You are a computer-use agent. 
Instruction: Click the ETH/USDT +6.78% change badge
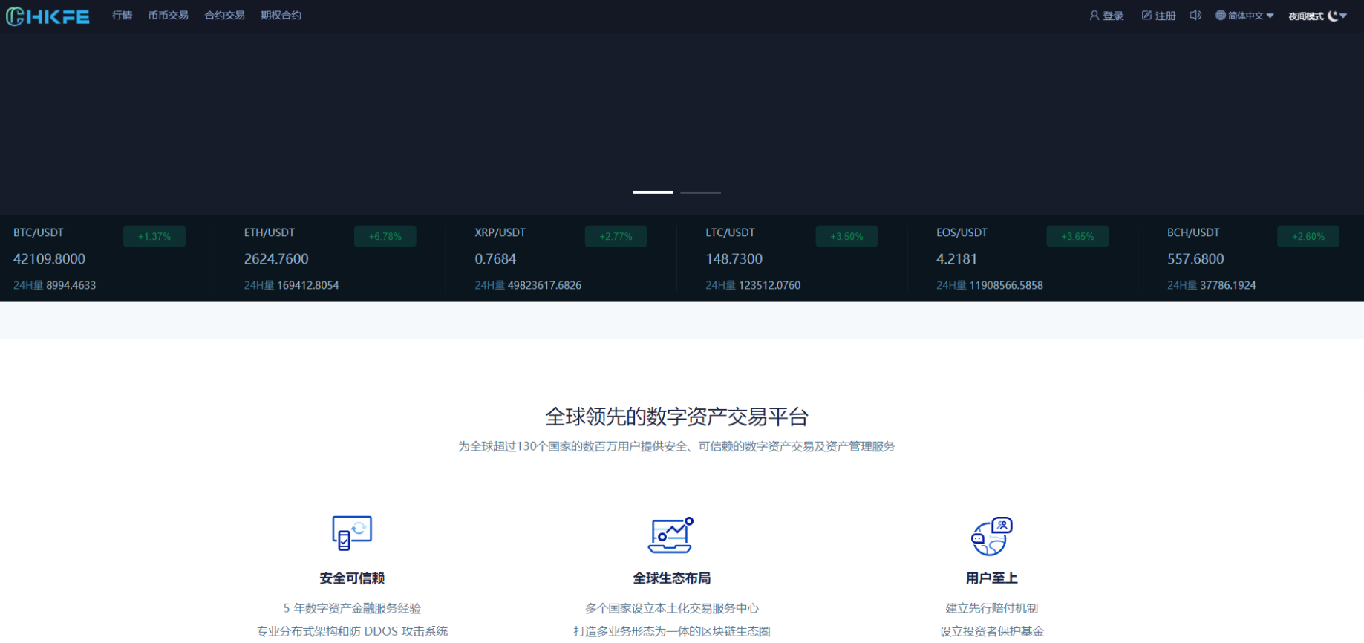pyautogui.click(x=385, y=237)
